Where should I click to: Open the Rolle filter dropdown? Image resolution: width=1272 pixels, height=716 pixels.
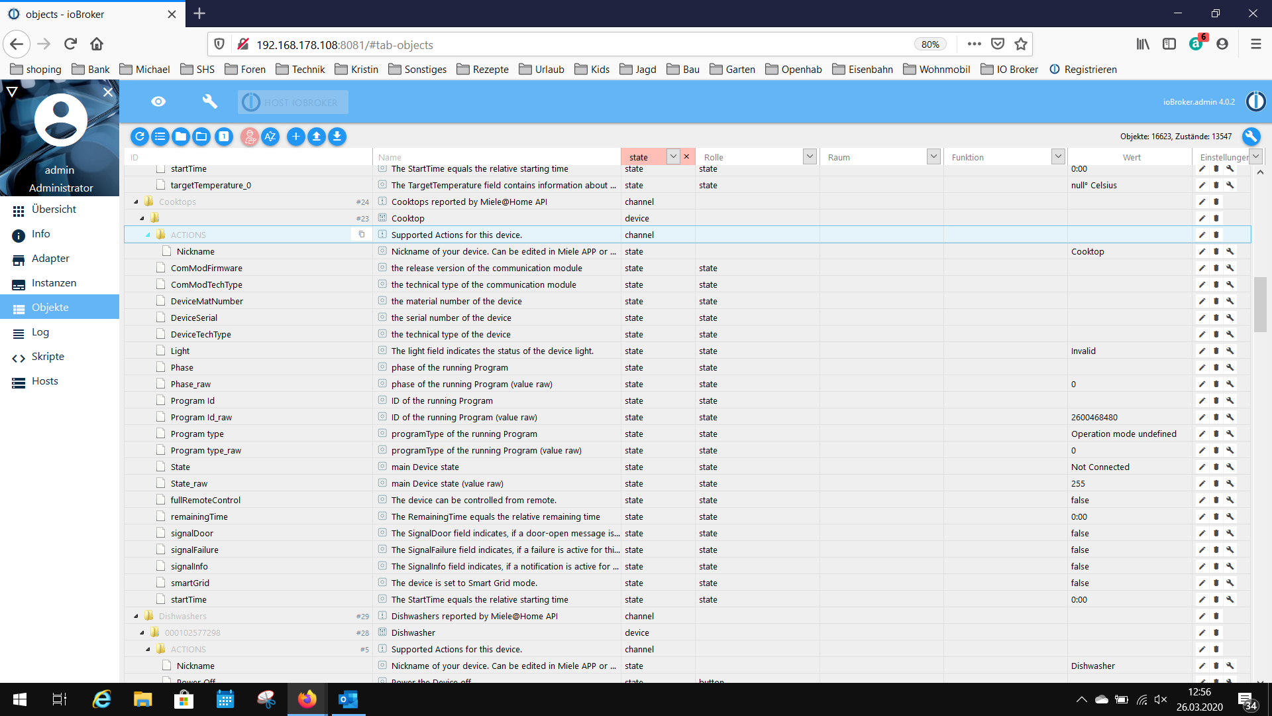click(x=810, y=157)
